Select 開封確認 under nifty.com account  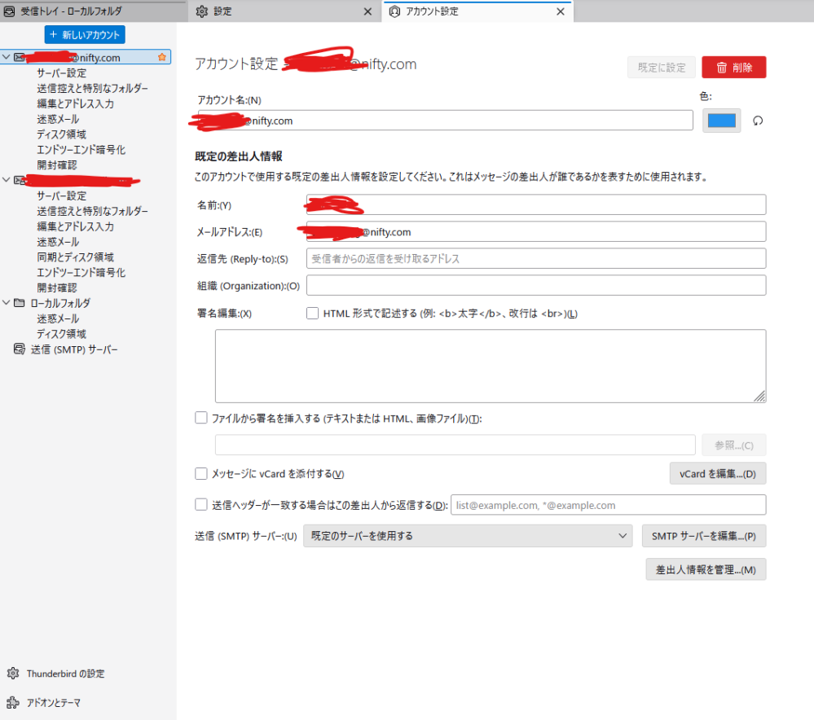coord(56,165)
